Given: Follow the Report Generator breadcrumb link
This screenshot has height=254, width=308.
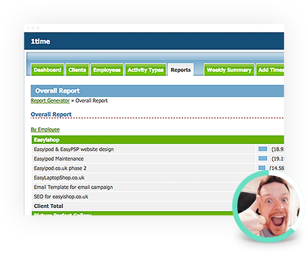Looking at the screenshot, I should 50,101.
